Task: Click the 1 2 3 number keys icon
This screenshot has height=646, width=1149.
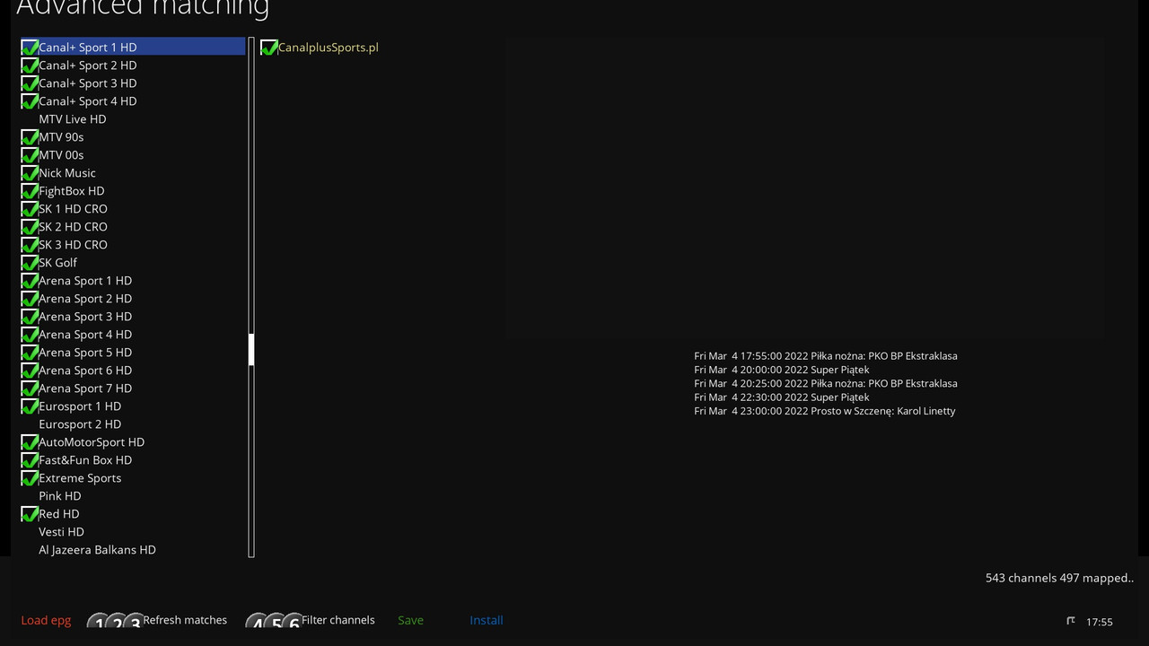Action: point(115,621)
